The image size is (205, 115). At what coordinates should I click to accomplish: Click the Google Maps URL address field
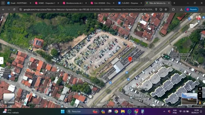[88, 9]
